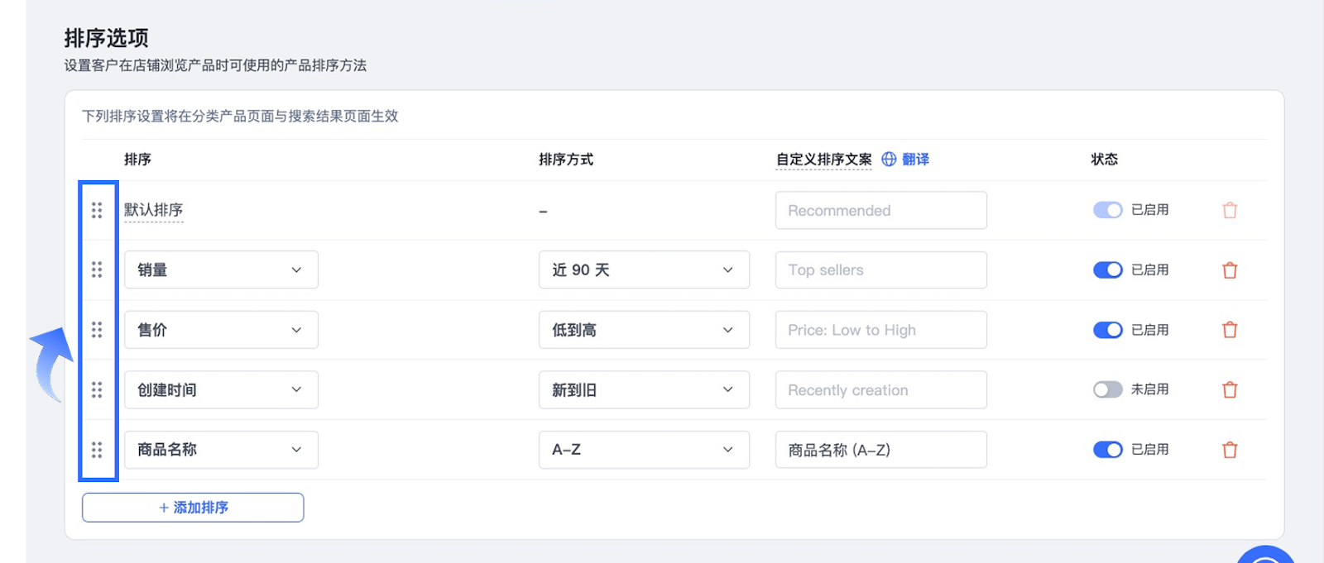The width and height of the screenshot is (1324, 563).
Task: Click the 添加排序 button
Action: click(193, 508)
